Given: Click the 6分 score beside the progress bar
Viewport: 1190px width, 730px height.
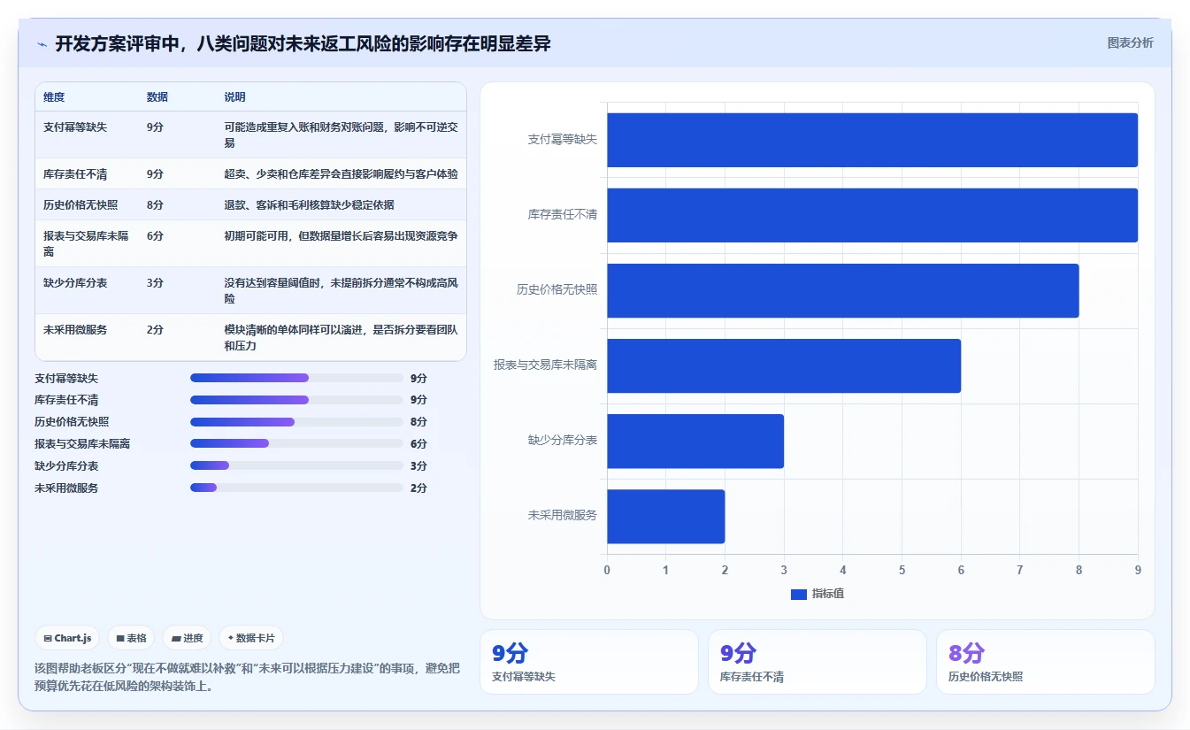Looking at the screenshot, I should [418, 444].
